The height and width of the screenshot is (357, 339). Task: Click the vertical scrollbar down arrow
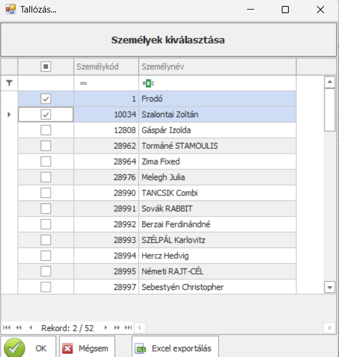(329, 288)
